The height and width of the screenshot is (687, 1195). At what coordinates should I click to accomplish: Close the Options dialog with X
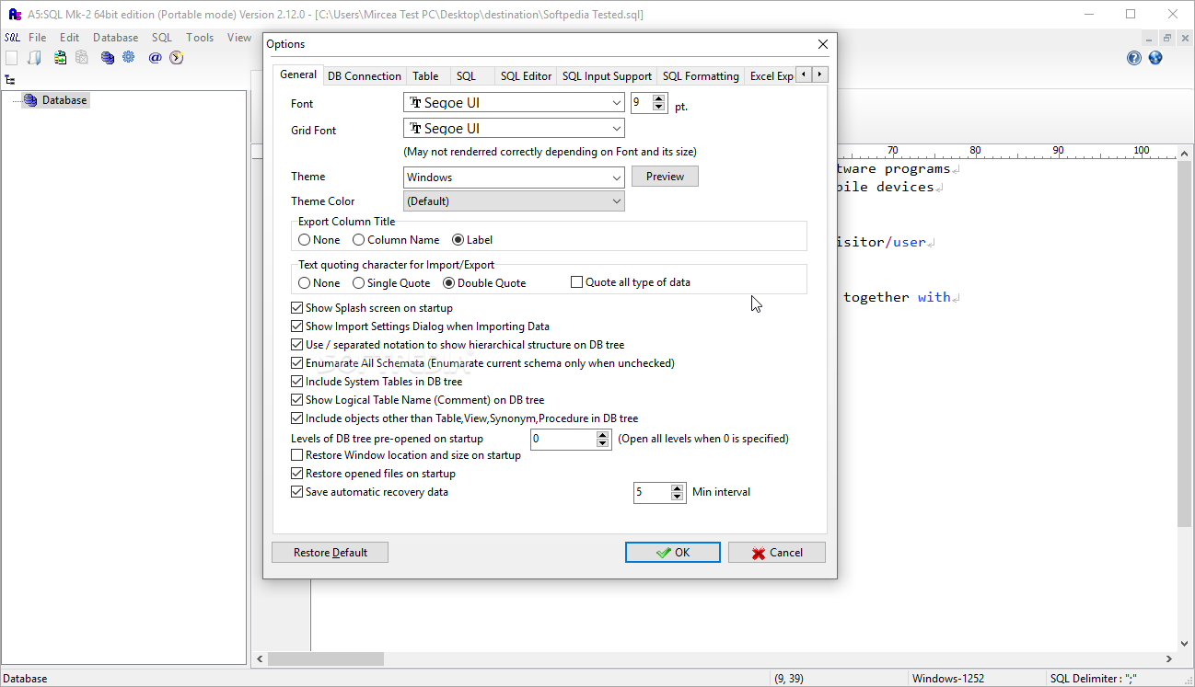point(823,44)
